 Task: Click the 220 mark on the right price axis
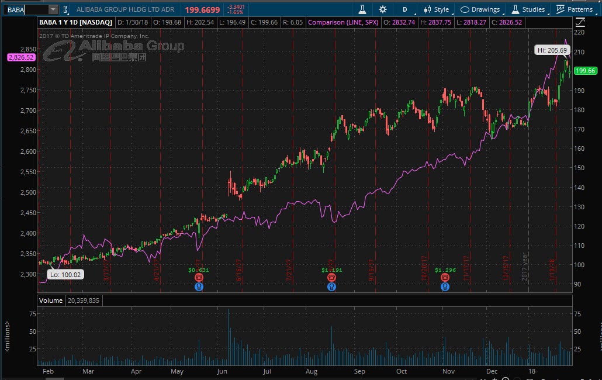point(579,32)
